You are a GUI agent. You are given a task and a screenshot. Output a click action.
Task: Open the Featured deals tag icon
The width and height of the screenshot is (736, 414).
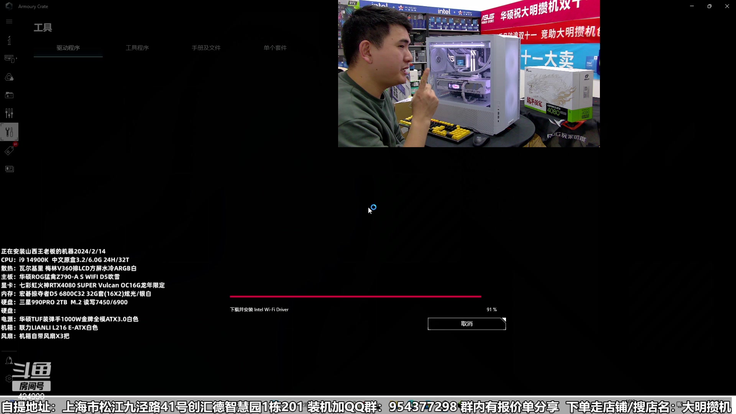point(9,151)
